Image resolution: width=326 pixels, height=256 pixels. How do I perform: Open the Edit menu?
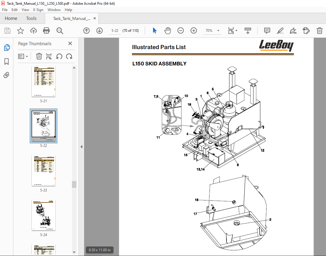[15, 10]
